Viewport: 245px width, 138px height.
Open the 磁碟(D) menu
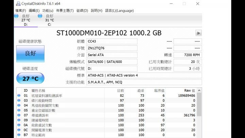[x=82, y=11]
